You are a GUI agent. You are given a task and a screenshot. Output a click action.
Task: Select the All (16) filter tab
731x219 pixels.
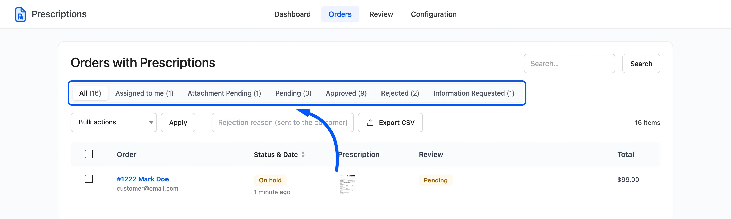coord(90,93)
